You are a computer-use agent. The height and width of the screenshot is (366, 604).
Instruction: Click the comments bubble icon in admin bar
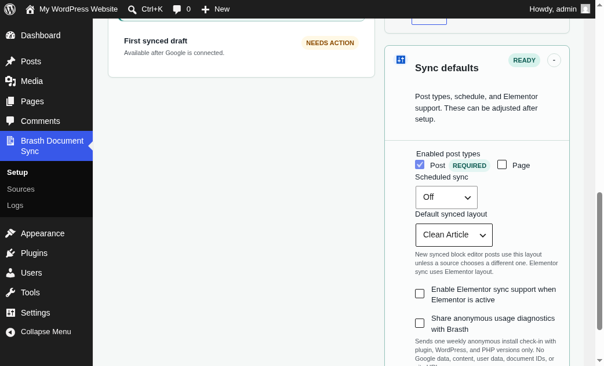pos(177,10)
